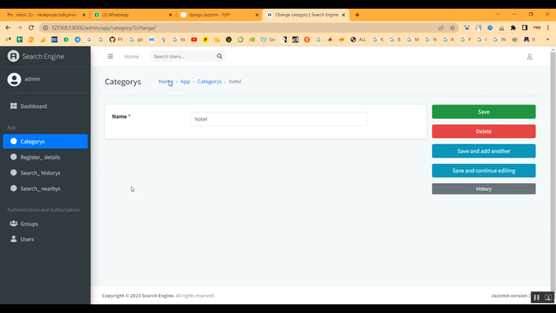
Task: Click the App breadcrumb link
Action: pos(185,82)
